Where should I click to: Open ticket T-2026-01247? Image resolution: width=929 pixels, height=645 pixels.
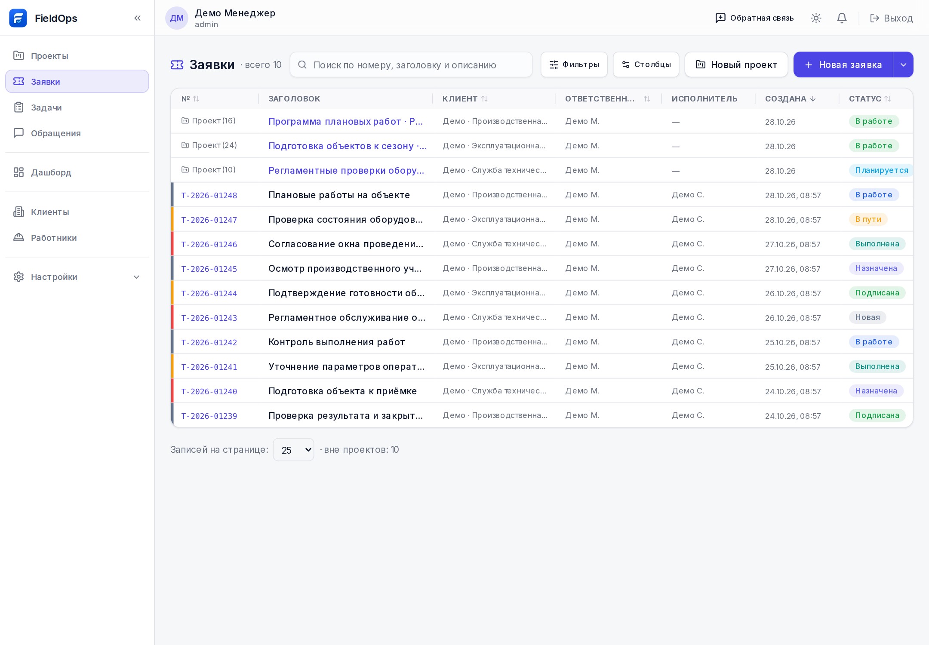[209, 220]
